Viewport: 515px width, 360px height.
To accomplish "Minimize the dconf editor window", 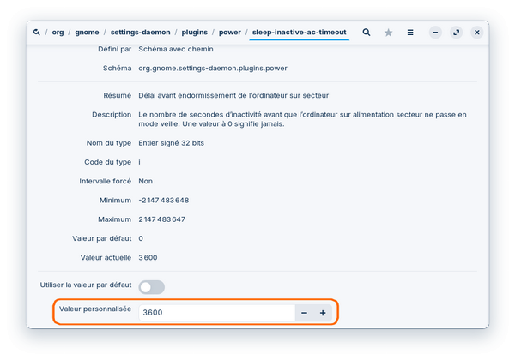I will coord(435,33).
